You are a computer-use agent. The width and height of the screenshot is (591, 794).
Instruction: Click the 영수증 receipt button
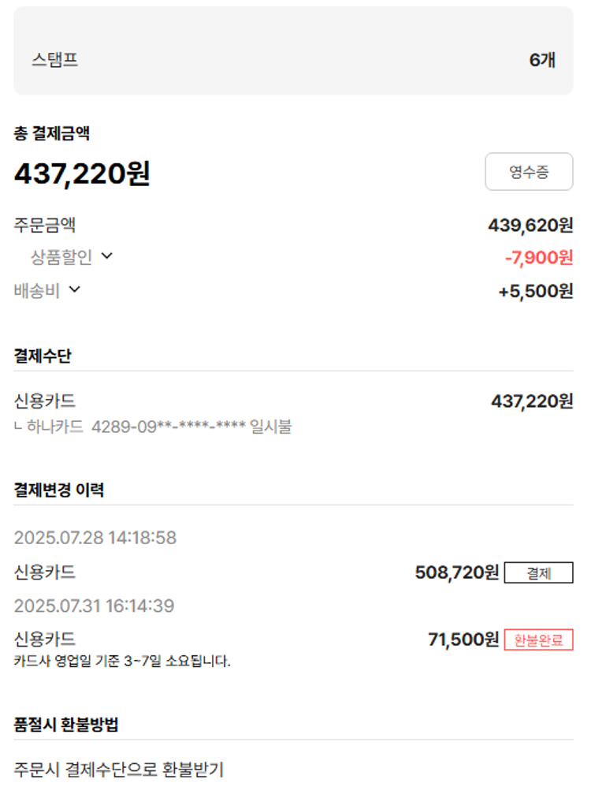click(529, 172)
